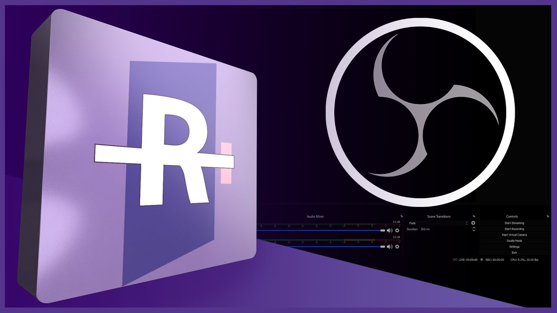Open Scene Transitions properties gear icon
This screenshot has width=557, height=313.
(473, 223)
